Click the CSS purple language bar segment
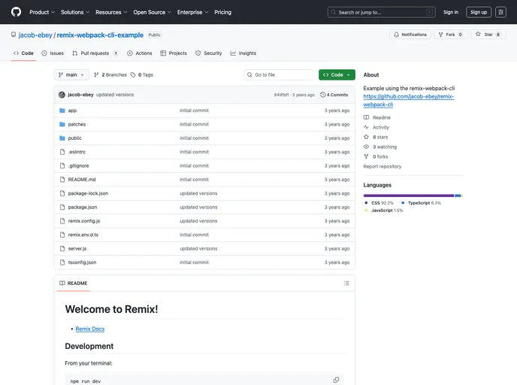Viewport: 517px width, 385px height. (x=409, y=196)
